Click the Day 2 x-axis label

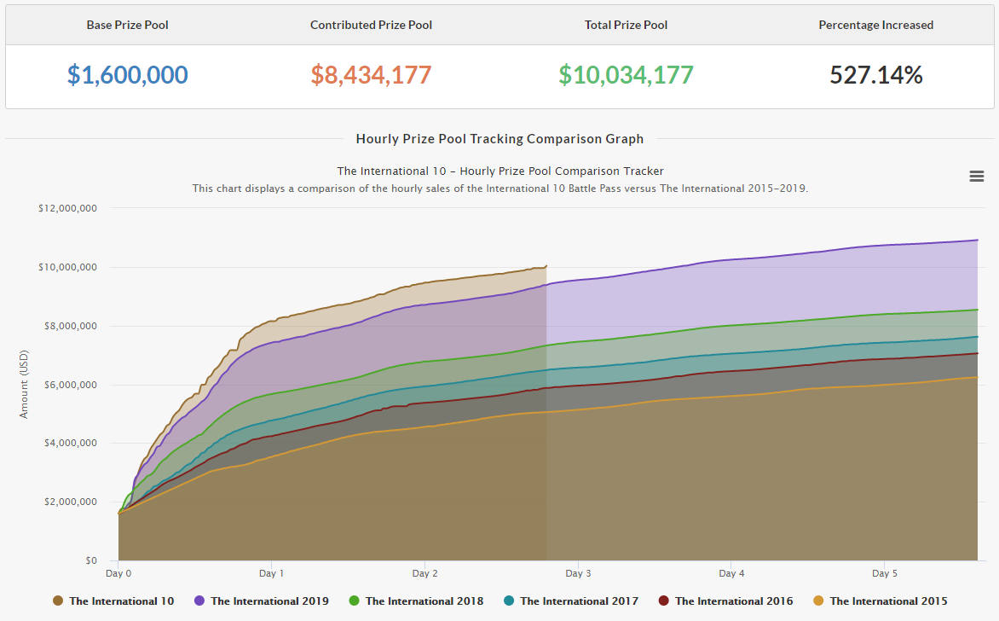click(x=425, y=573)
